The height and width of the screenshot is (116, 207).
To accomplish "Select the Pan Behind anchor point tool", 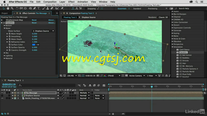I will [25, 9].
